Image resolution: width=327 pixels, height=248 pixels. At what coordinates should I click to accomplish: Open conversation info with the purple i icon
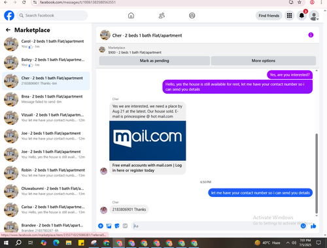click(x=311, y=35)
